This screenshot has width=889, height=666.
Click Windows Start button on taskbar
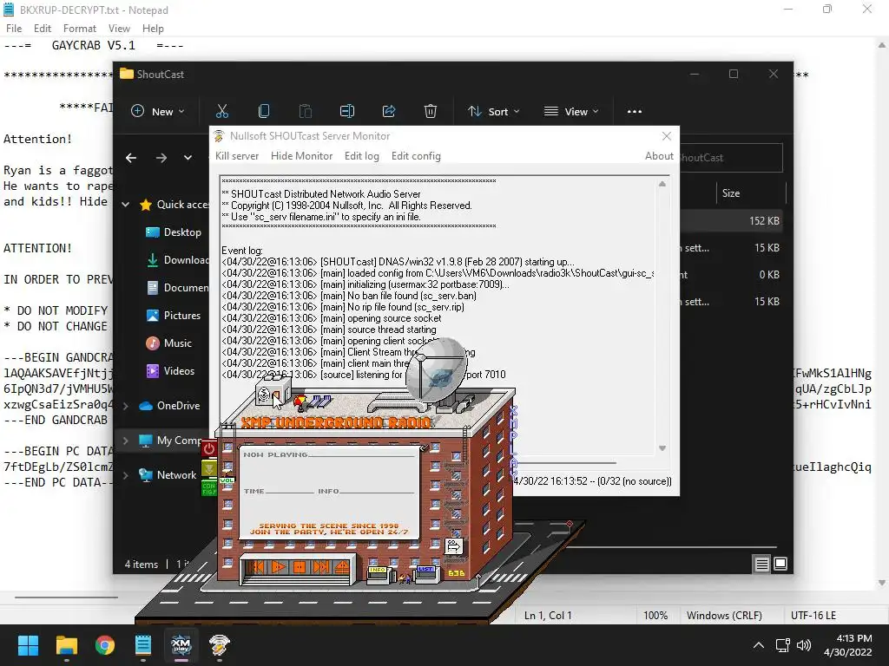[28, 645]
